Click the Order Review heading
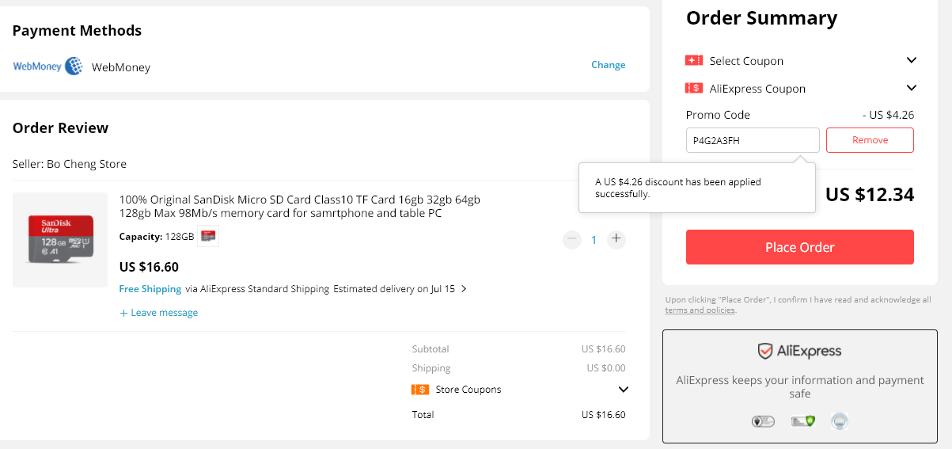952x449 pixels. click(60, 128)
